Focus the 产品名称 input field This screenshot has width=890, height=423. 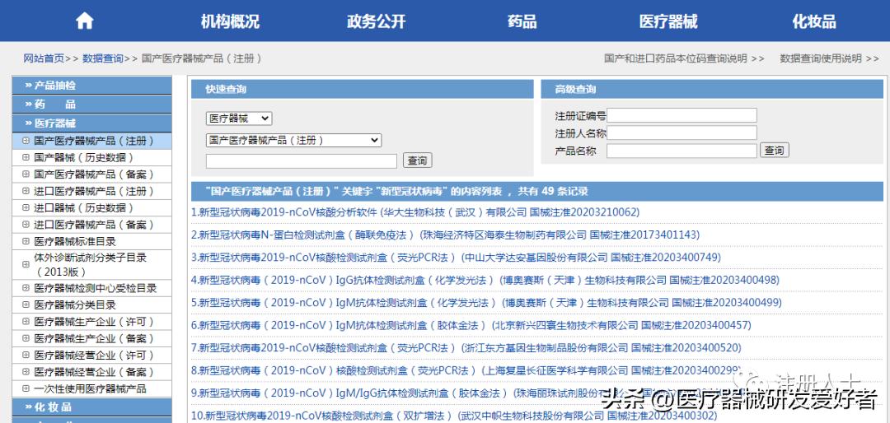(682, 151)
